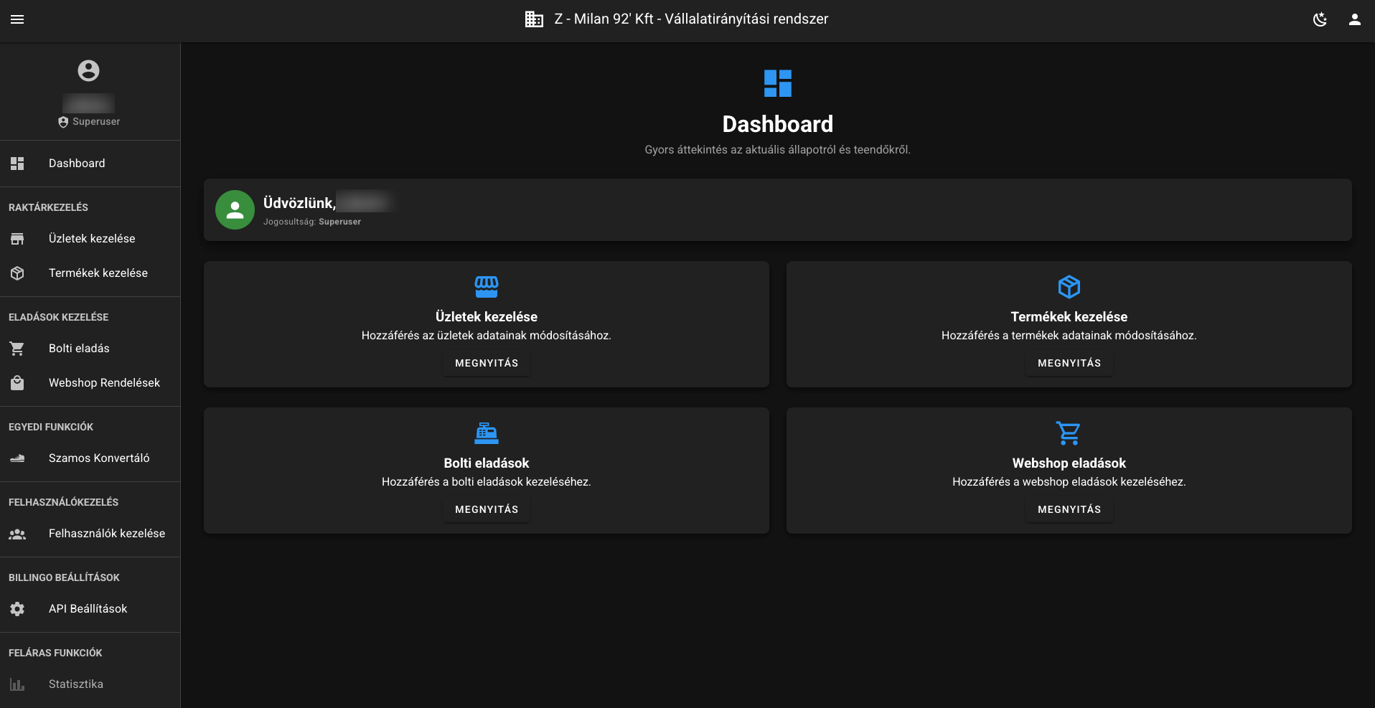Toggle the hamburger menu to collapse sidebar
1375x708 pixels.
pyautogui.click(x=17, y=19)
